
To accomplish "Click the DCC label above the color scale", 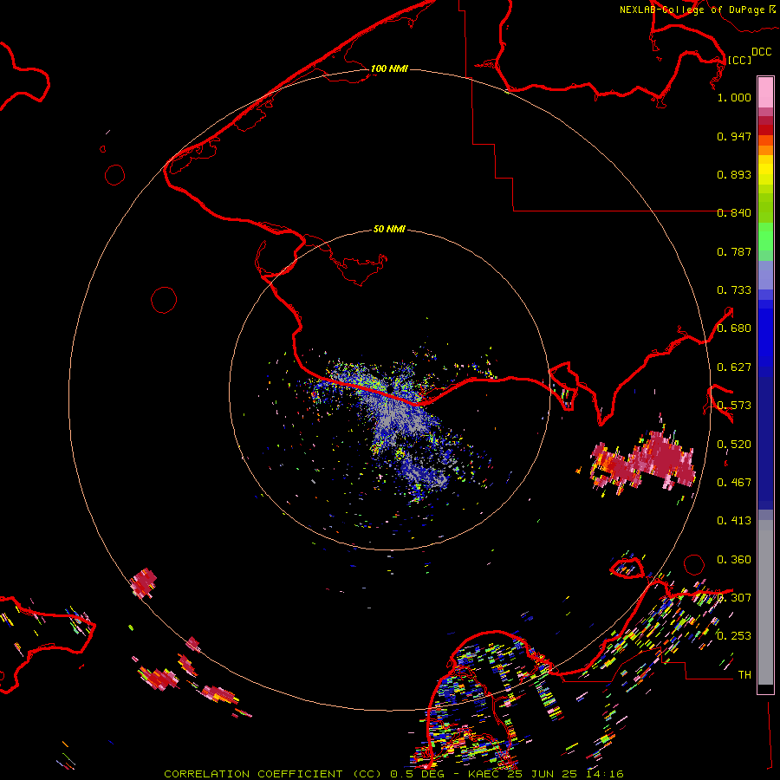I will pyautogui.click(x=761, y=52).
